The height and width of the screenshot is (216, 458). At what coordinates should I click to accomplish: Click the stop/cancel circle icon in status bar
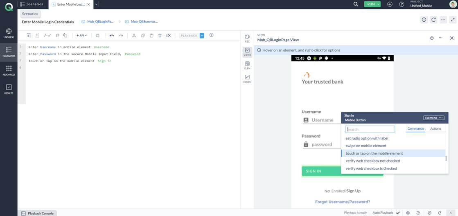429,213
